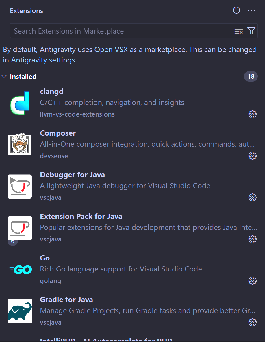
Task: Open the Composer extension details
Action: click(x=58, y=133)
